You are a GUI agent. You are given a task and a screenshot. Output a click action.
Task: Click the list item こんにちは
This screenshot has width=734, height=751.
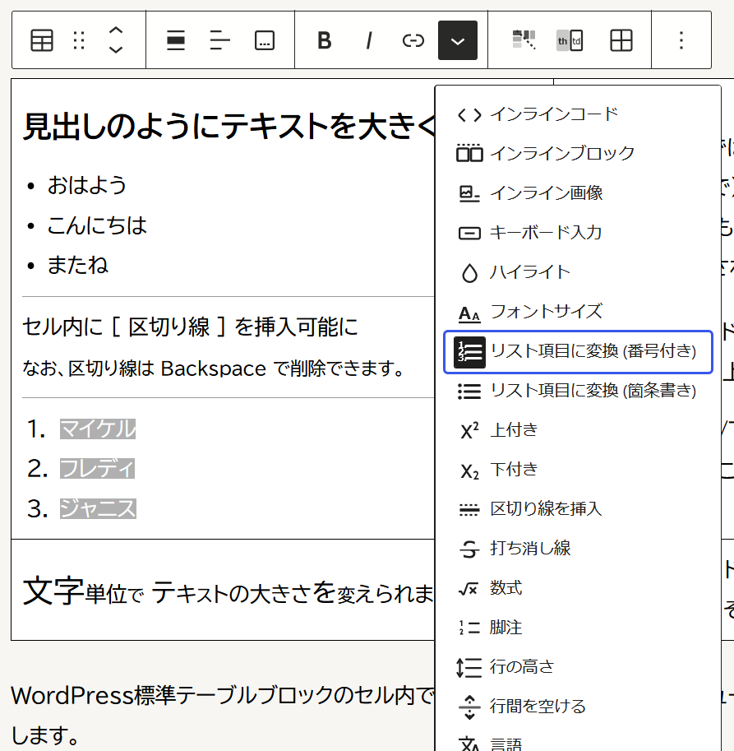click(97, 225)
